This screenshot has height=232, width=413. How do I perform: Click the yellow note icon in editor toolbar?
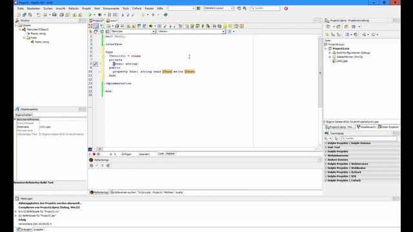click(225, 26)
